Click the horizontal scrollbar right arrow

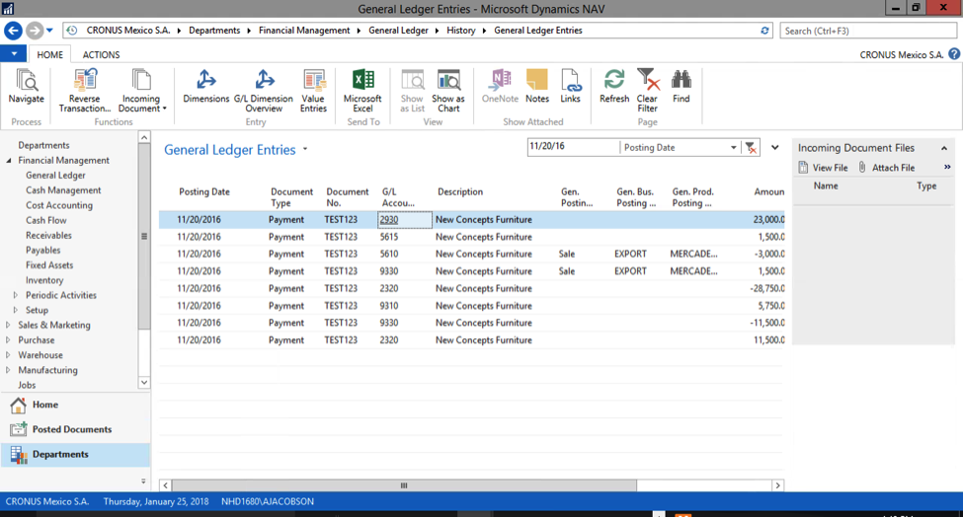coord(777,485)
